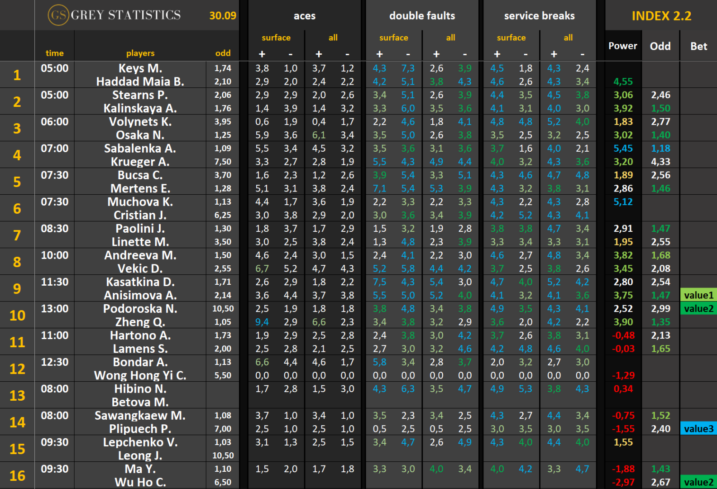Select player Stearns P.
The height and width of the screenshot is (489, 717).
pyautogui.click(x=140, y=95)
